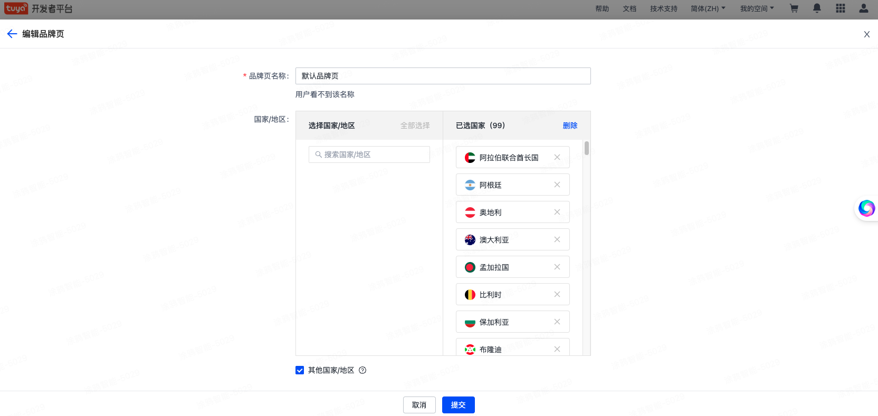Open the 文档 menu

629,8
